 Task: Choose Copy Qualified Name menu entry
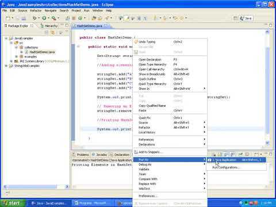[170, 106]
